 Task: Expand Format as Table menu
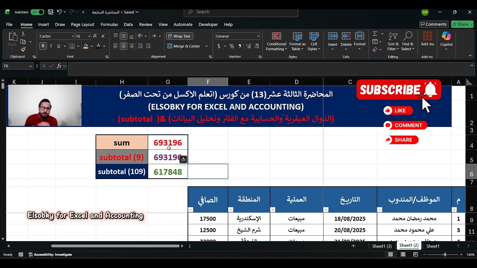[x=298, y=41]
